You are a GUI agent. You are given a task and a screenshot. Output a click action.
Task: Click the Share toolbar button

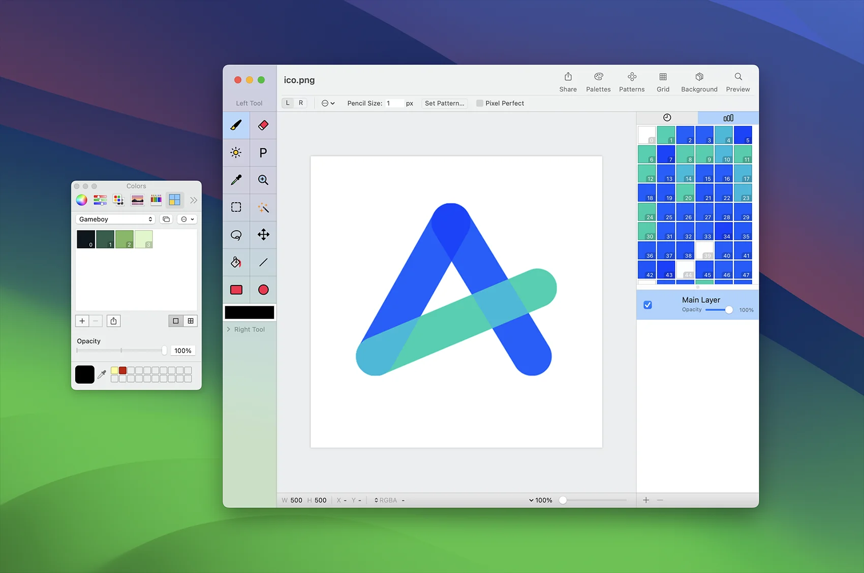point(568,82)
